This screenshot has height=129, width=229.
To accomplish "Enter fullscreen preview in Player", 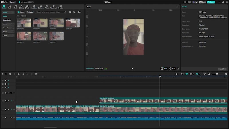I will [178, 69].
